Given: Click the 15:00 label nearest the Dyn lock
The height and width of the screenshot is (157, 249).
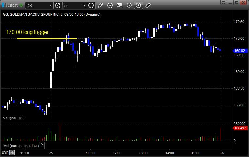Looking at the screenshot, I should [25, 153].
